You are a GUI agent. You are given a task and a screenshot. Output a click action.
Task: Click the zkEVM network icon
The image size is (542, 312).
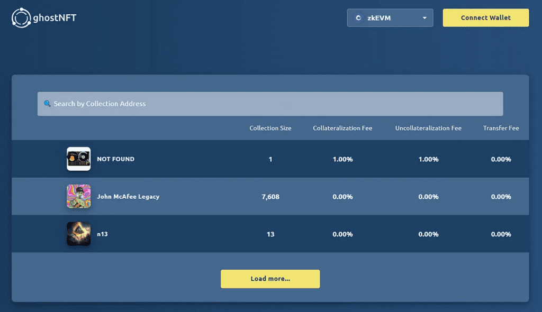point(358,18)
